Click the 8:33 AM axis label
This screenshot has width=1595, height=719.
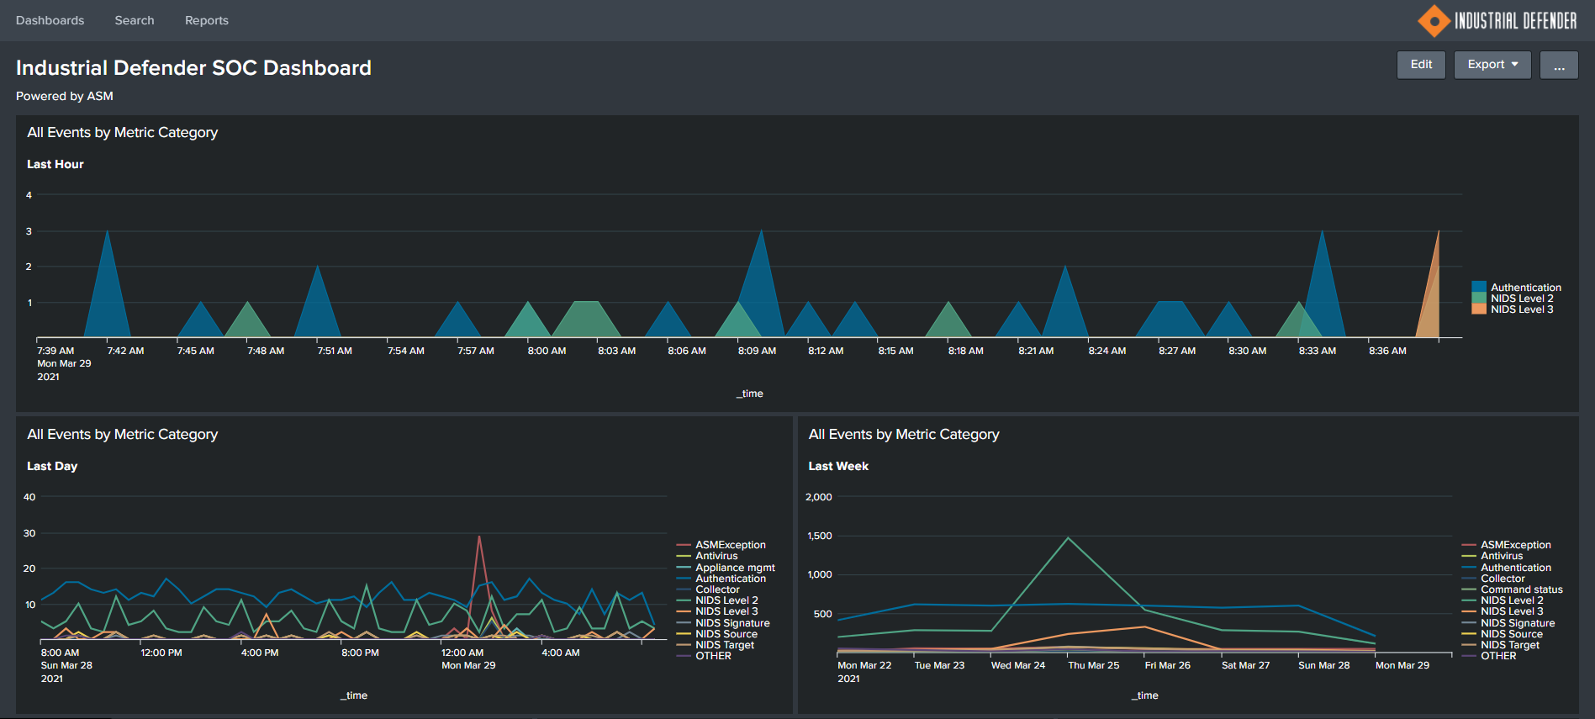[x=1317, y=351]
